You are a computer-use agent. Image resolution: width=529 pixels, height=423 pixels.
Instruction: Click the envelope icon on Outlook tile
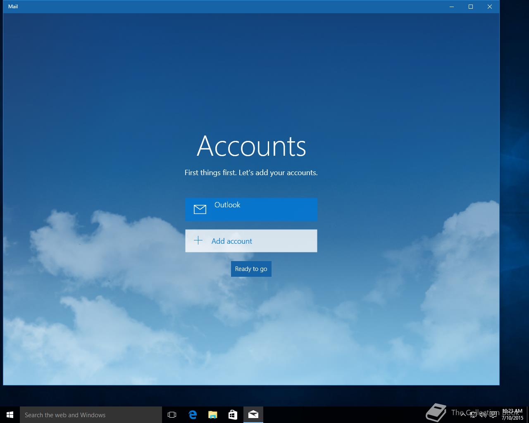pyautogui.click(x=200, y=209)
